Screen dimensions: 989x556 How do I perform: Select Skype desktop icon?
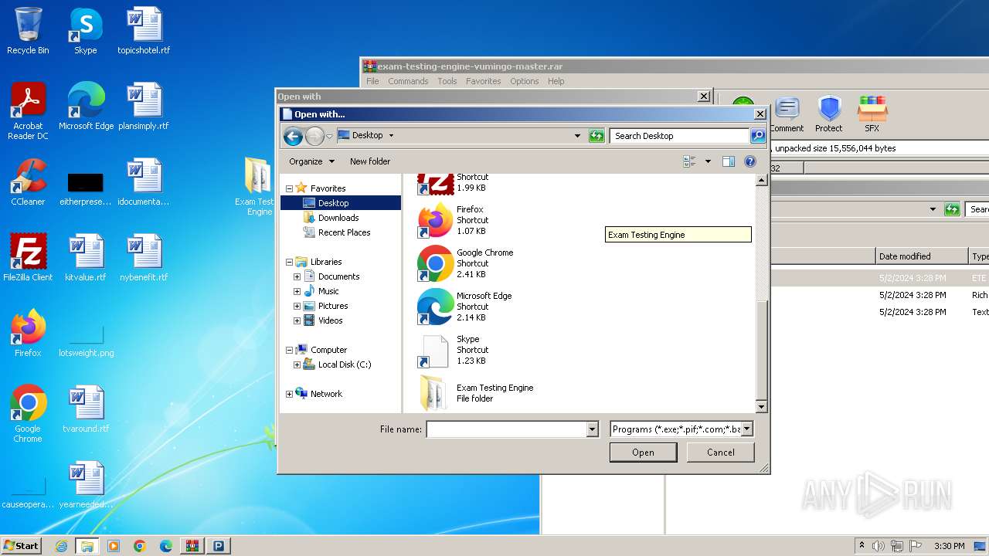(x=85, y=32)
